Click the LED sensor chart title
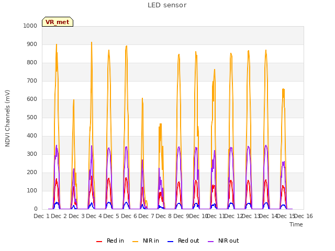This screenshot has width=335, height=251. tap(167, 5)
